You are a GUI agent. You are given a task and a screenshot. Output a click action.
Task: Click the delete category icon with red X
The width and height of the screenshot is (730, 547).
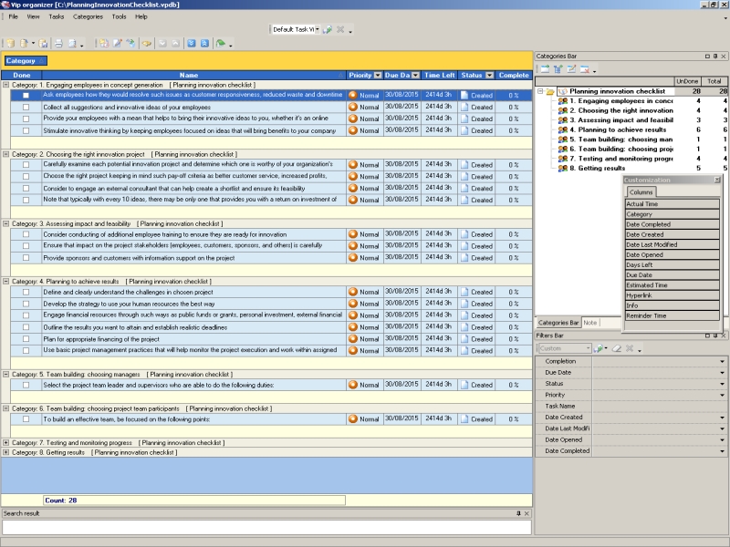point(584,68)
